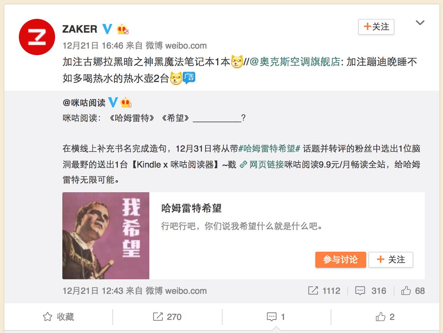This screenshot has height=333, width=443.
Task: Open the 我希望 Hamlet thumbnail image
Action: (x=106, y=236)
